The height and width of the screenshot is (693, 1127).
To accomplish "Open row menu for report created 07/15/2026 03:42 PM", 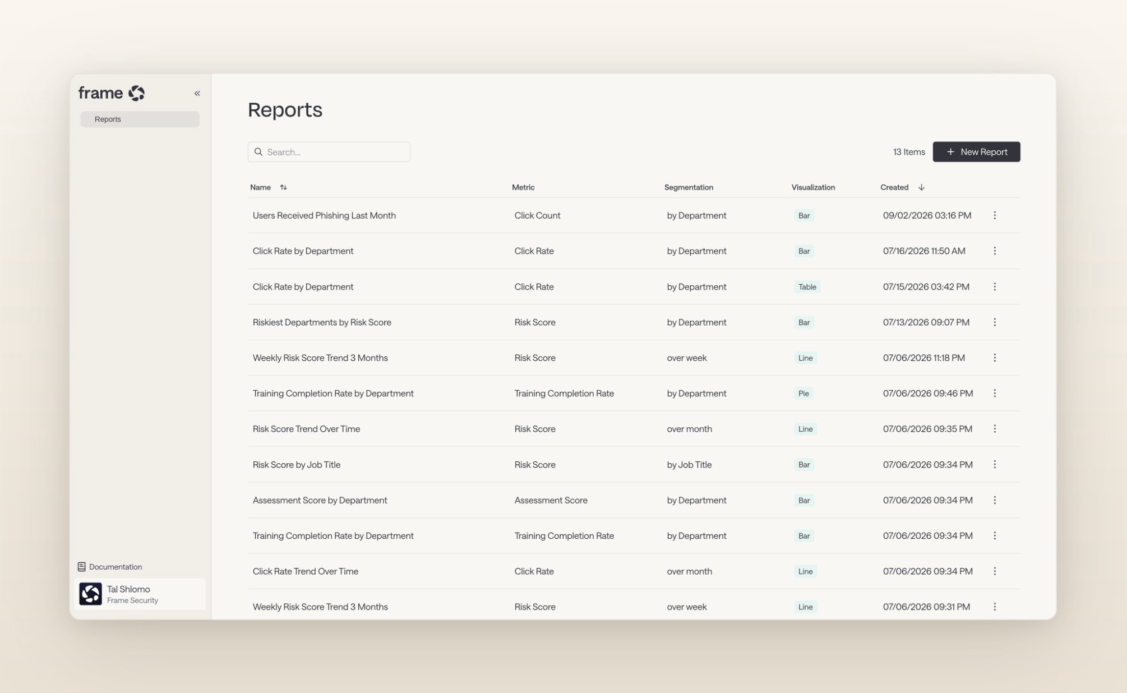I will [x=995, y=287].
